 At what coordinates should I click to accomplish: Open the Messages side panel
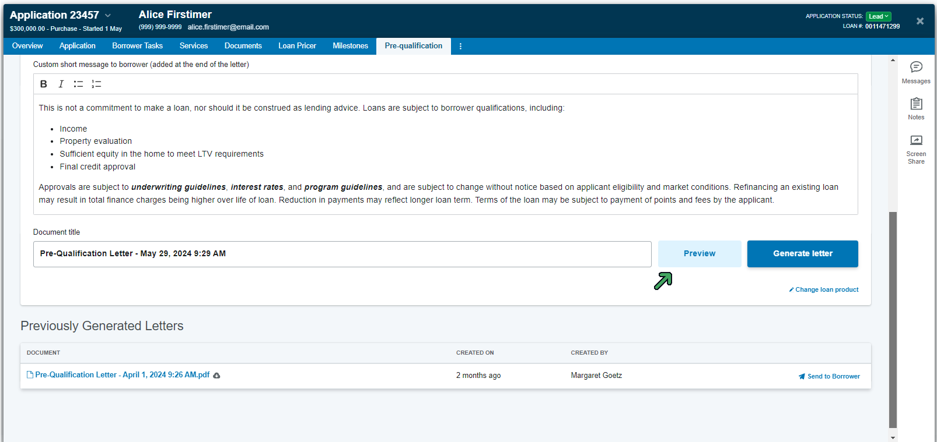tap(916, 72)
